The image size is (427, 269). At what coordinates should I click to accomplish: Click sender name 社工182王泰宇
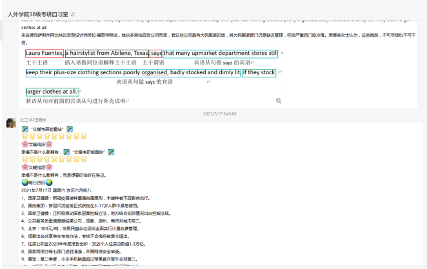[x=34, y=120]
